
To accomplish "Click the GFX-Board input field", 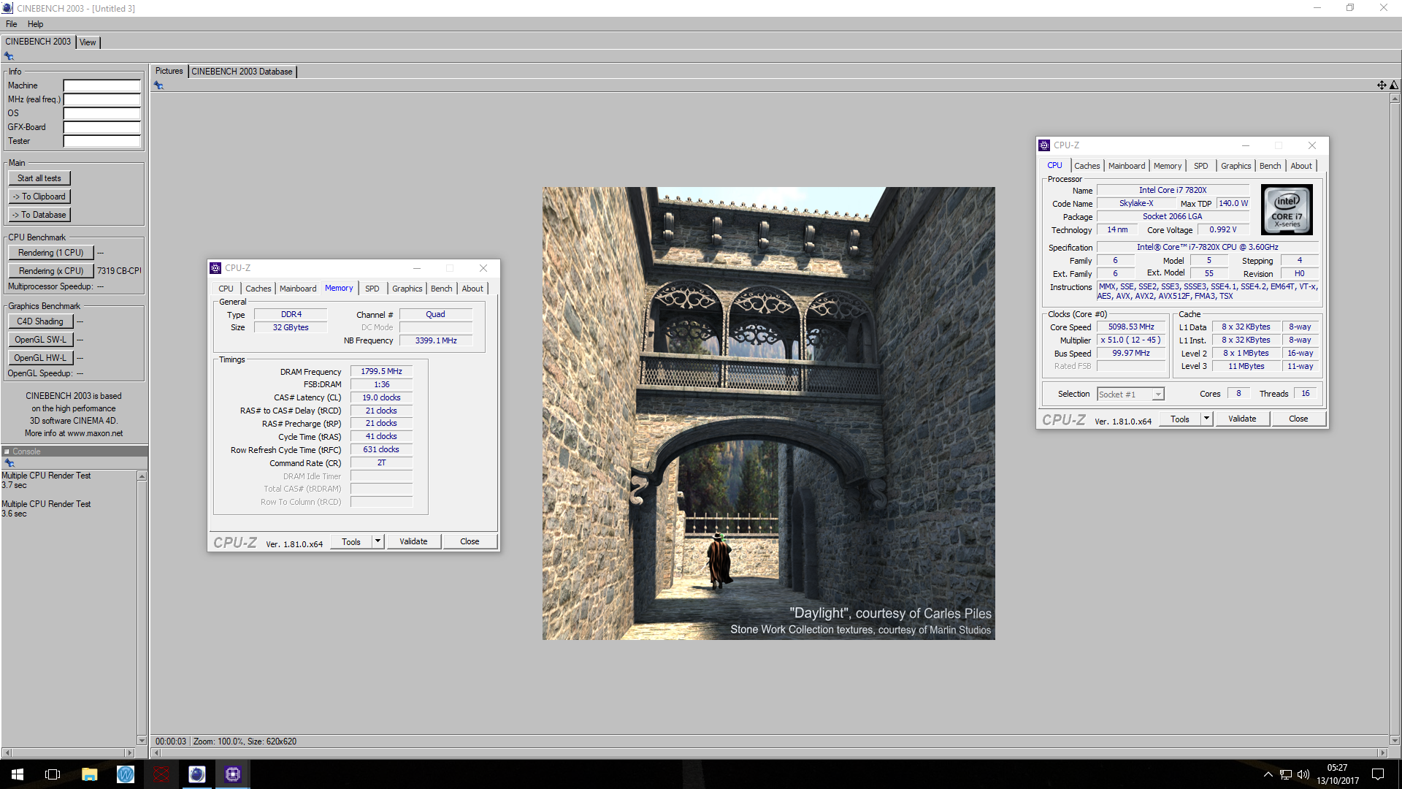I will coord(101,127).
